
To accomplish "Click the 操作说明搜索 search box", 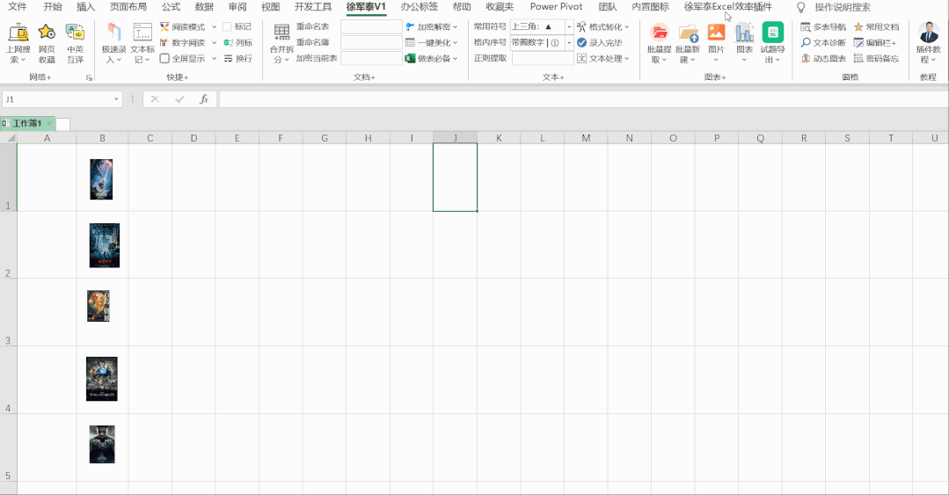I will [843, 7].
